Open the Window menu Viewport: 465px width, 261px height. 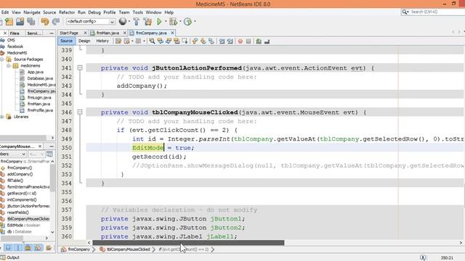coord(153,12)
